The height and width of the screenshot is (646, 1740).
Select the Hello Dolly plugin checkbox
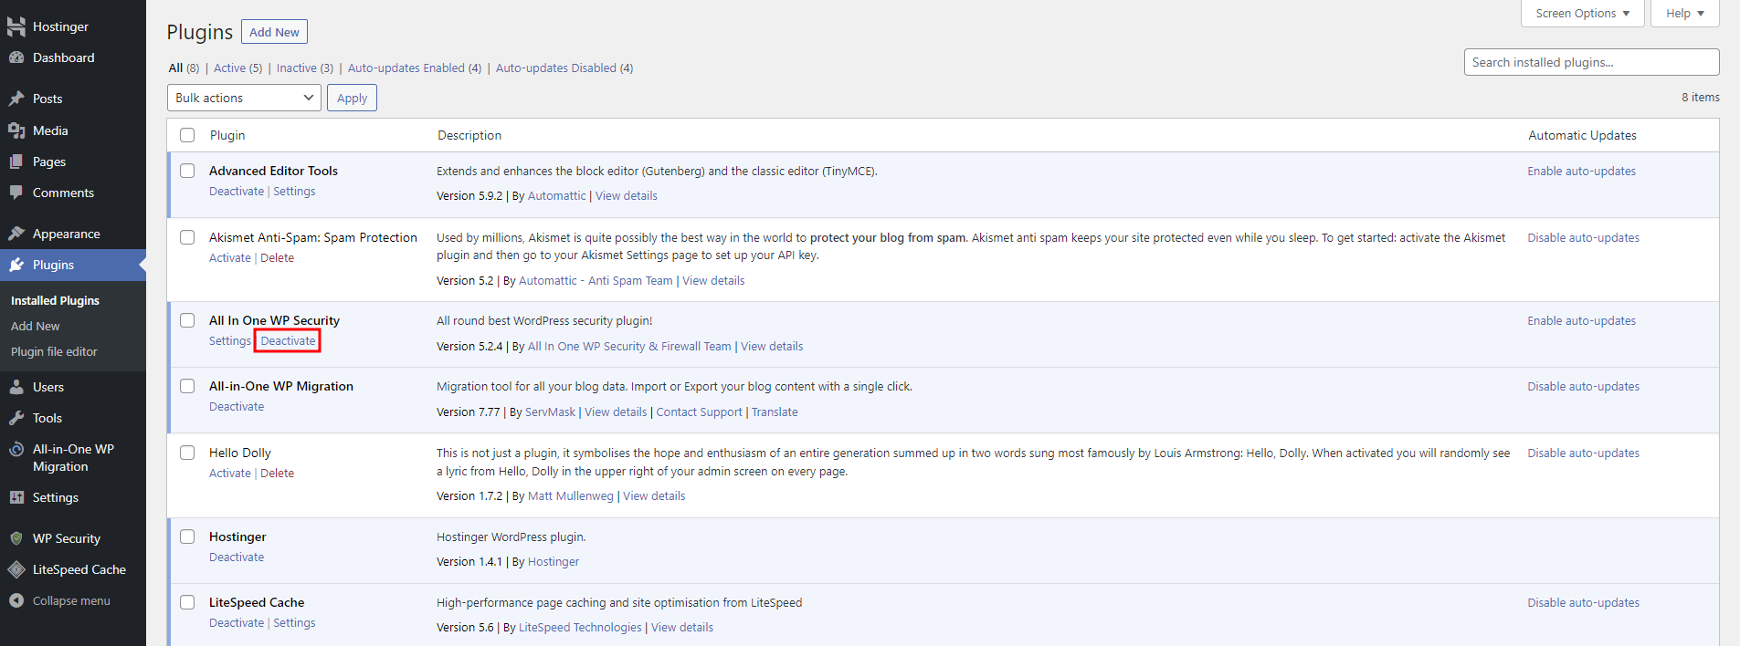click(x=187, y=453)
